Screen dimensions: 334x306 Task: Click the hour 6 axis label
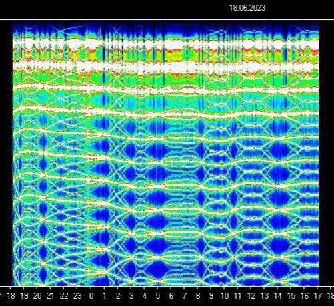(171, 296)
